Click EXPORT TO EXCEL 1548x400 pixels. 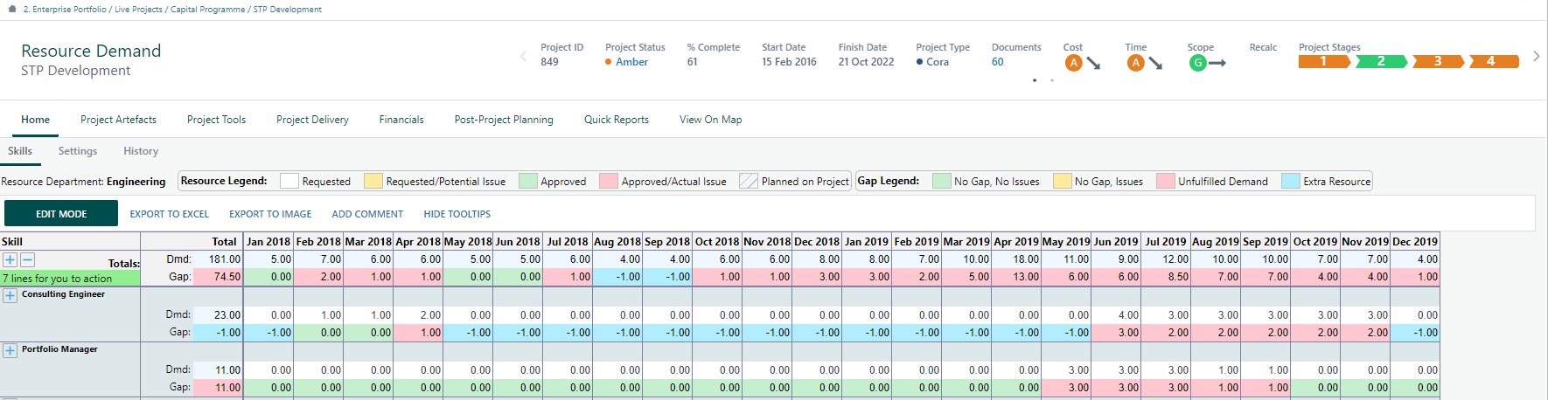coord(170,214)
